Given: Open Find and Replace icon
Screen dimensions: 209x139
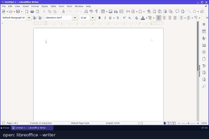Looking at the screenshot, I should [86, 12].
